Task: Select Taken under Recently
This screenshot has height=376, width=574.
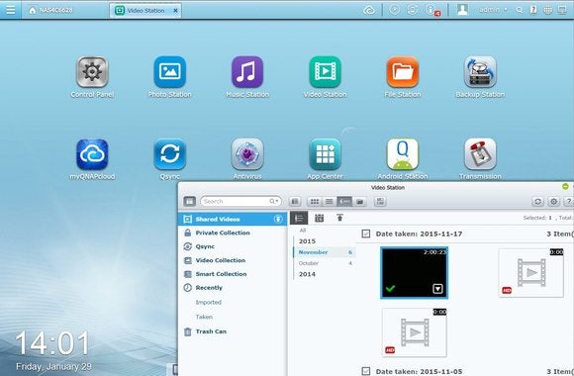Action: tap(204, 317)
